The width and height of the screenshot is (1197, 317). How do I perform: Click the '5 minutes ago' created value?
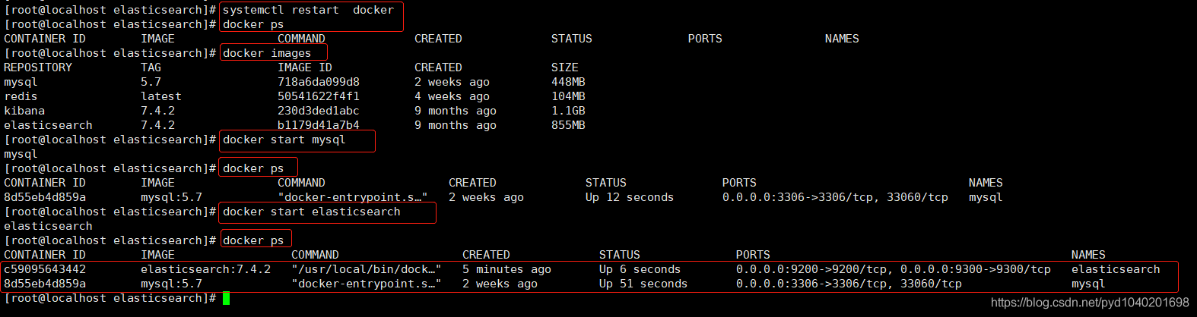point(506,269)
